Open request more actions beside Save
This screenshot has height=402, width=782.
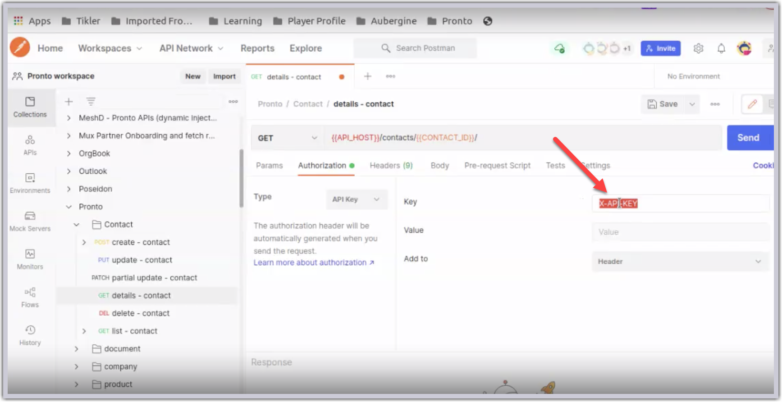(715, 104)
